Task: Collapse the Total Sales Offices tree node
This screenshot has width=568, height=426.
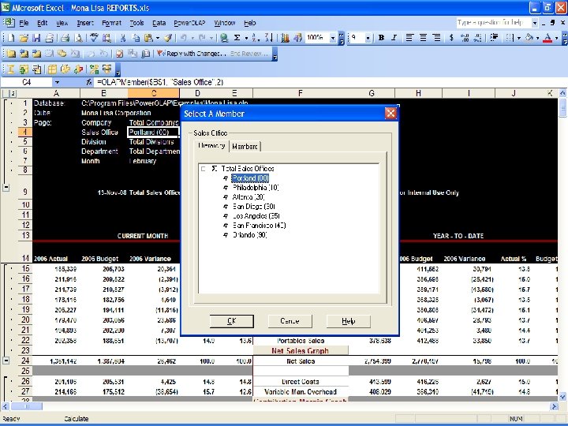Action: click(204, 169)
